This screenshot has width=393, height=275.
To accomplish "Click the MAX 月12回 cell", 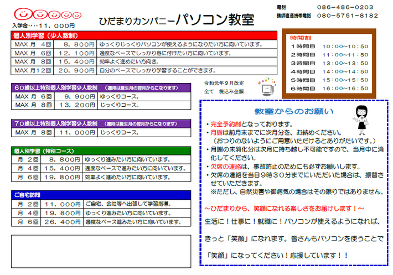I will [x=32, y=70].
